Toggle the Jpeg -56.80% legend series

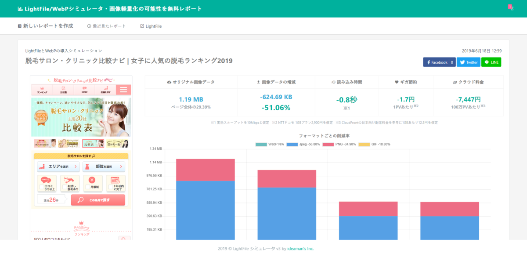pos(303,144)
